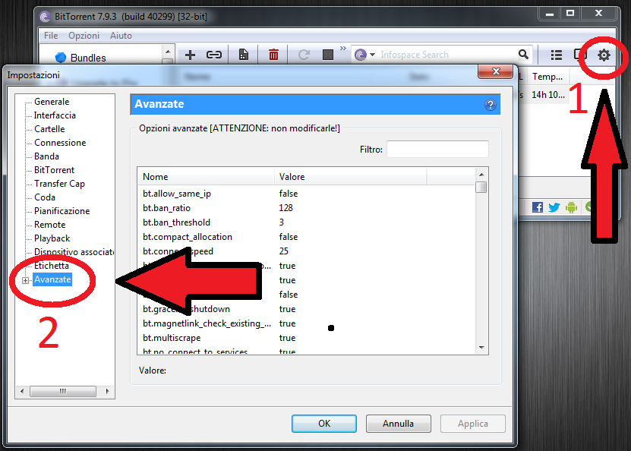The height and width of the screenshot is (451, 631).
Task: Click the settings tree scroll right arrow
Action: 107,391
